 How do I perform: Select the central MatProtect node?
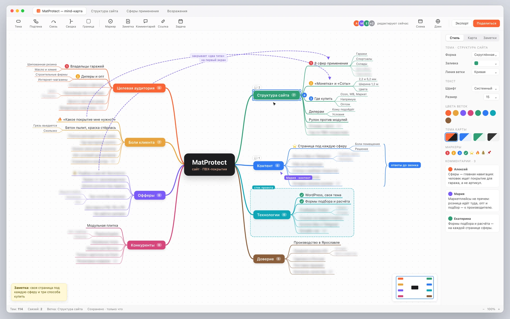click(209, 165)
